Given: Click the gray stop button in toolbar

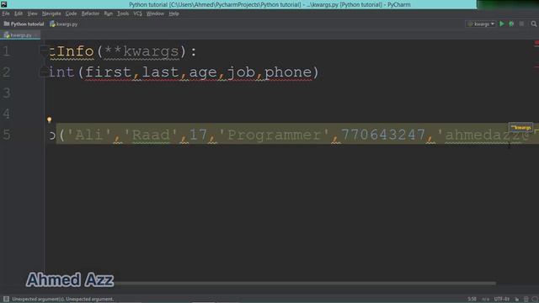Looking at the screenshot, I should click(521, 24).
